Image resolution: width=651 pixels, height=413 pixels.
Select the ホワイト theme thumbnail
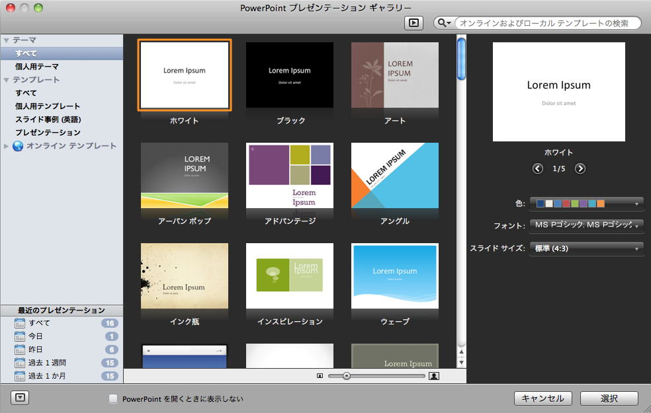point(185,75)
